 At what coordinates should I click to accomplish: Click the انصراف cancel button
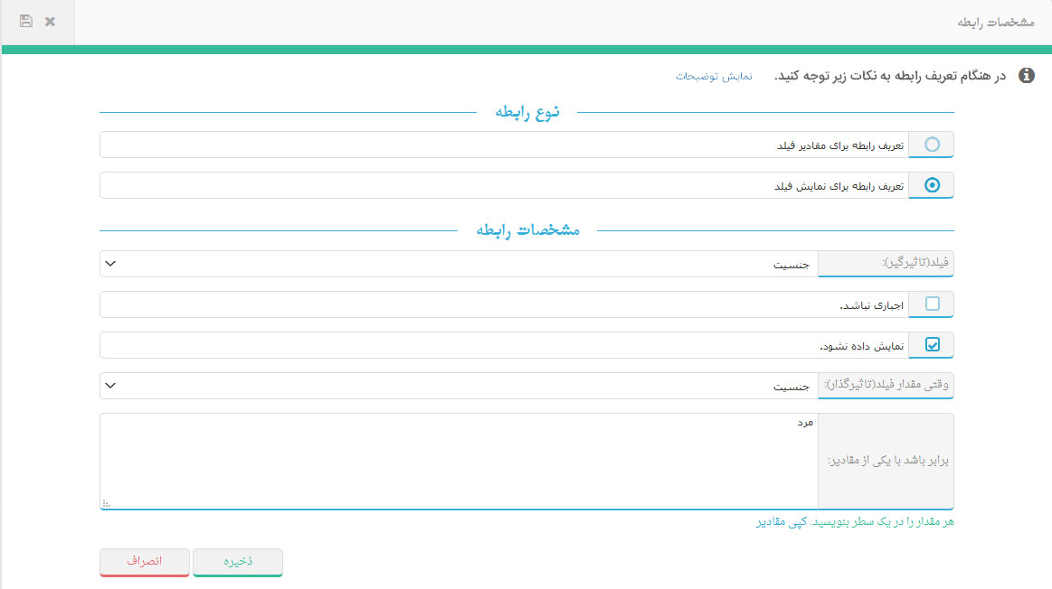pyautogui.click(x=144, y=562)
